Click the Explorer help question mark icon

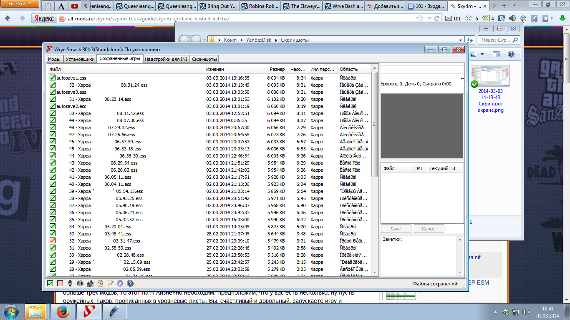point(511,55)
